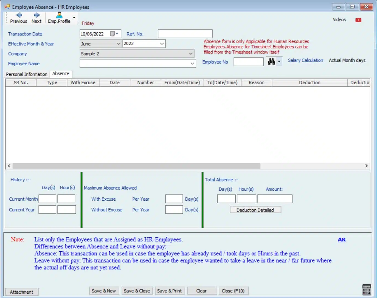Click the grid's left scroll arrow
Image resolution: width=377 pixels, height=298 pixels.
click(9, 166)
